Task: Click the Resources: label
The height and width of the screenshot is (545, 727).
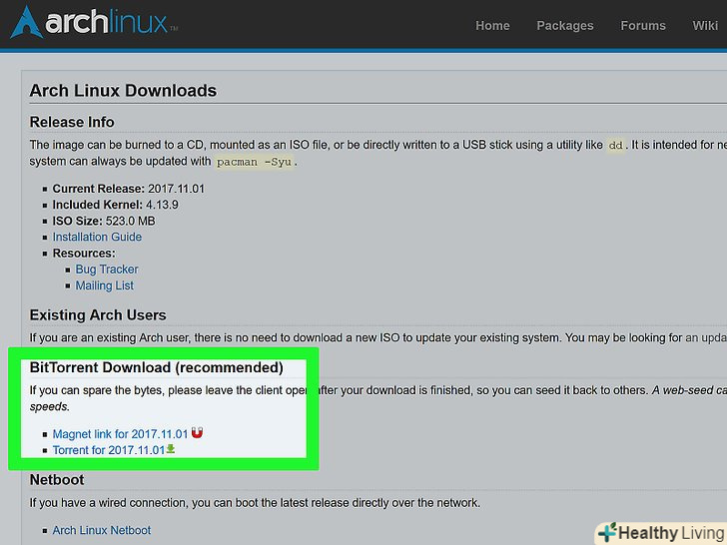Action: coord(84,254)
